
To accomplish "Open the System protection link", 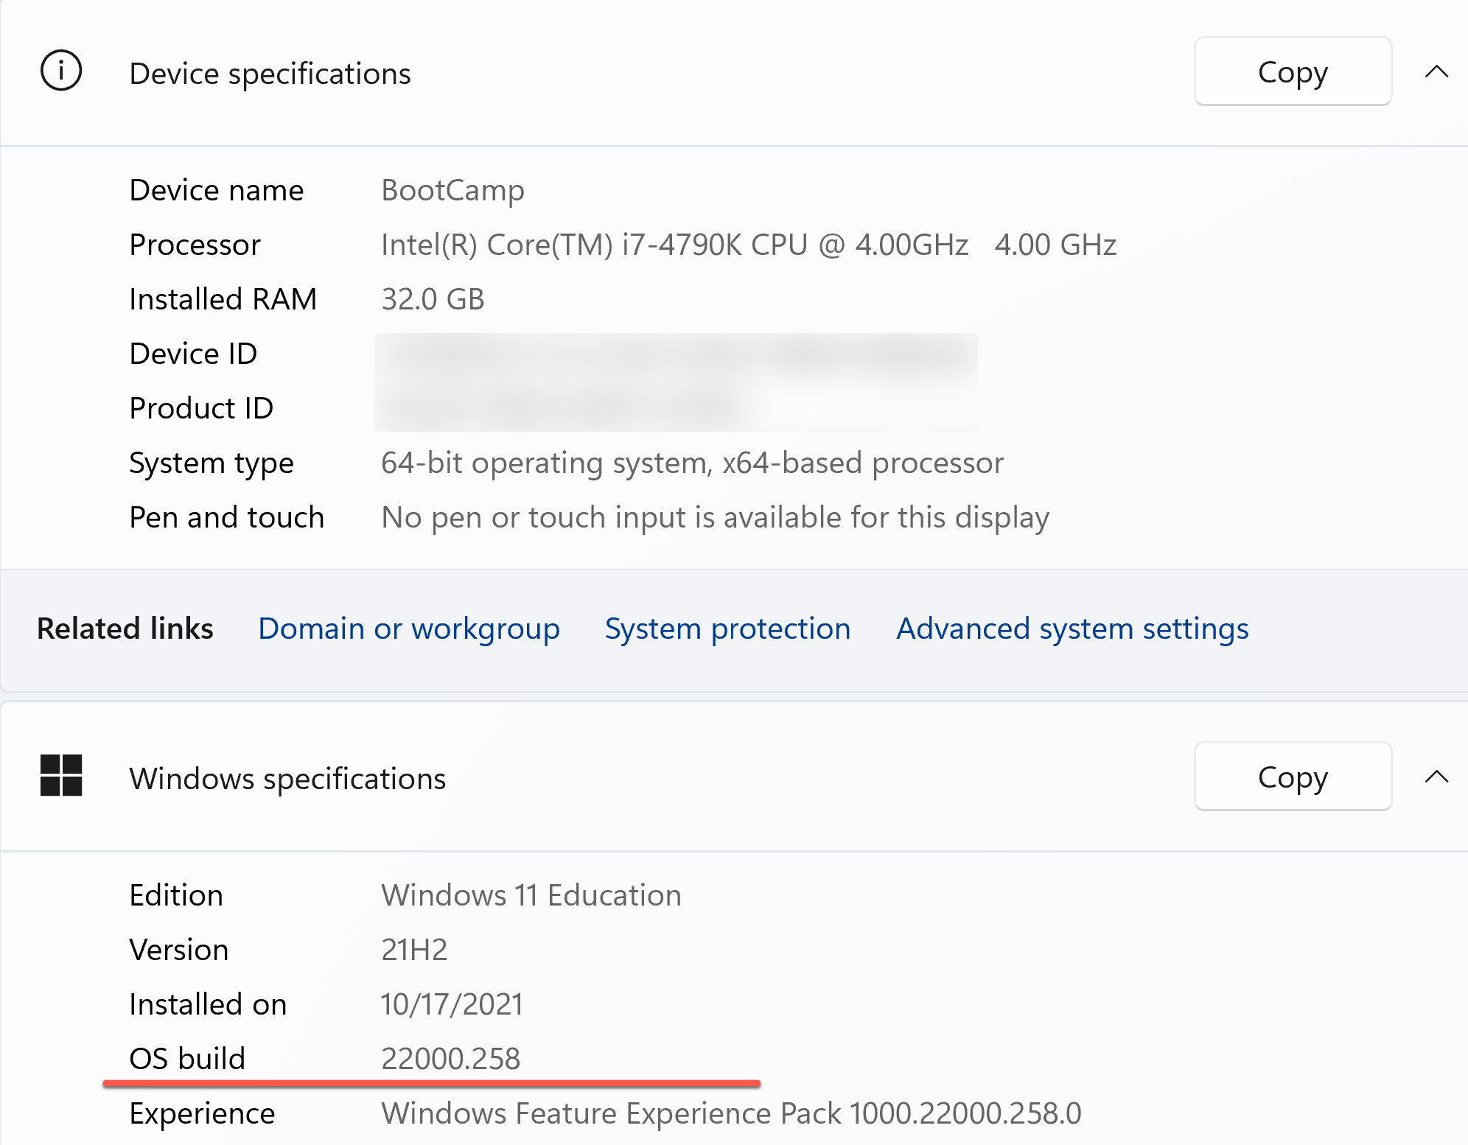I will 727,628.
